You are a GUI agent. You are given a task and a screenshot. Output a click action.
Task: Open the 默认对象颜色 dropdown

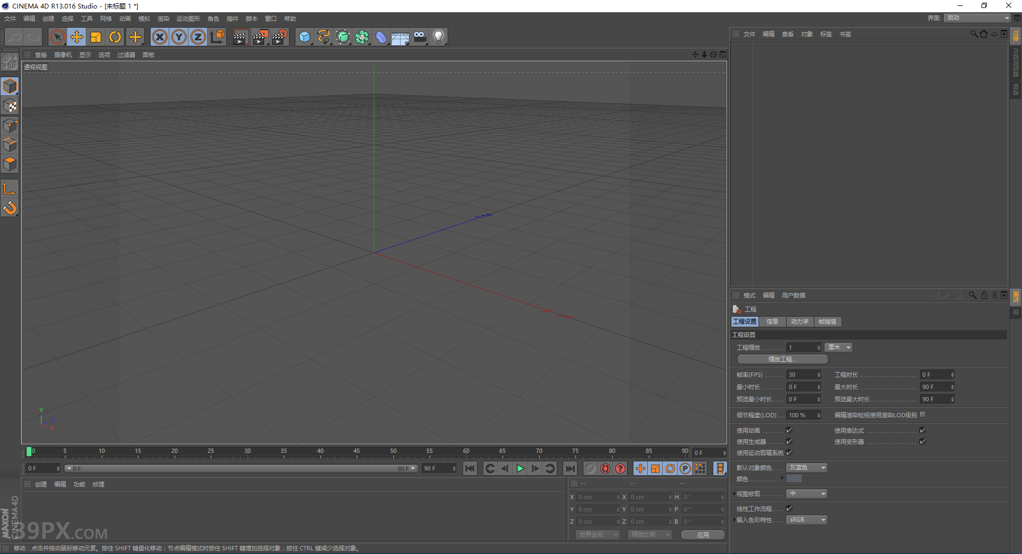point(806,467)
